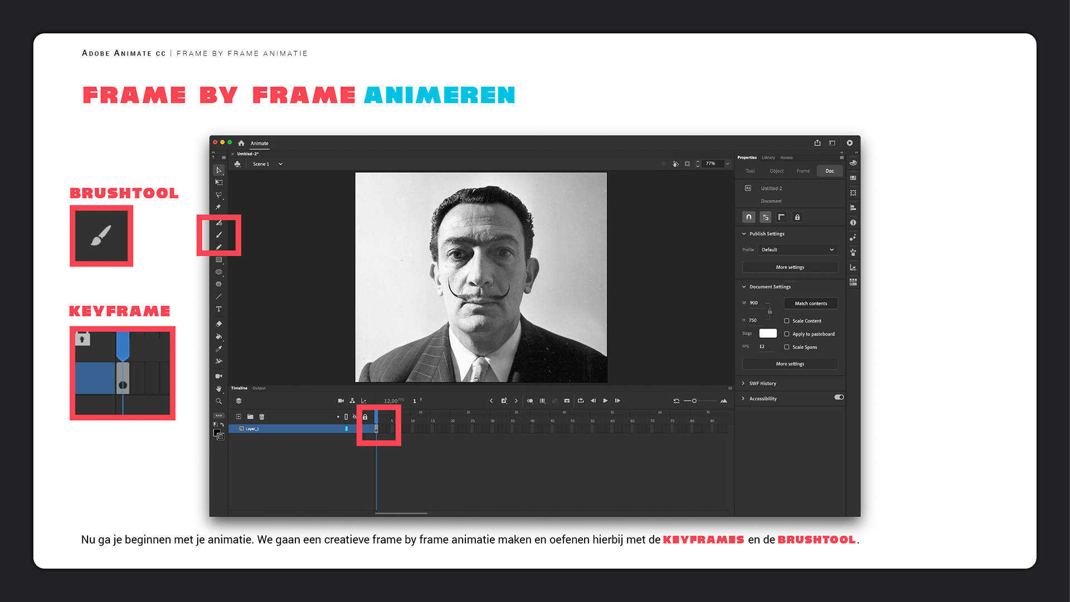This screenshot has width=1070, height=602.
Task: Toggle the Accessibility switch
Action: [x=839, y=397]
